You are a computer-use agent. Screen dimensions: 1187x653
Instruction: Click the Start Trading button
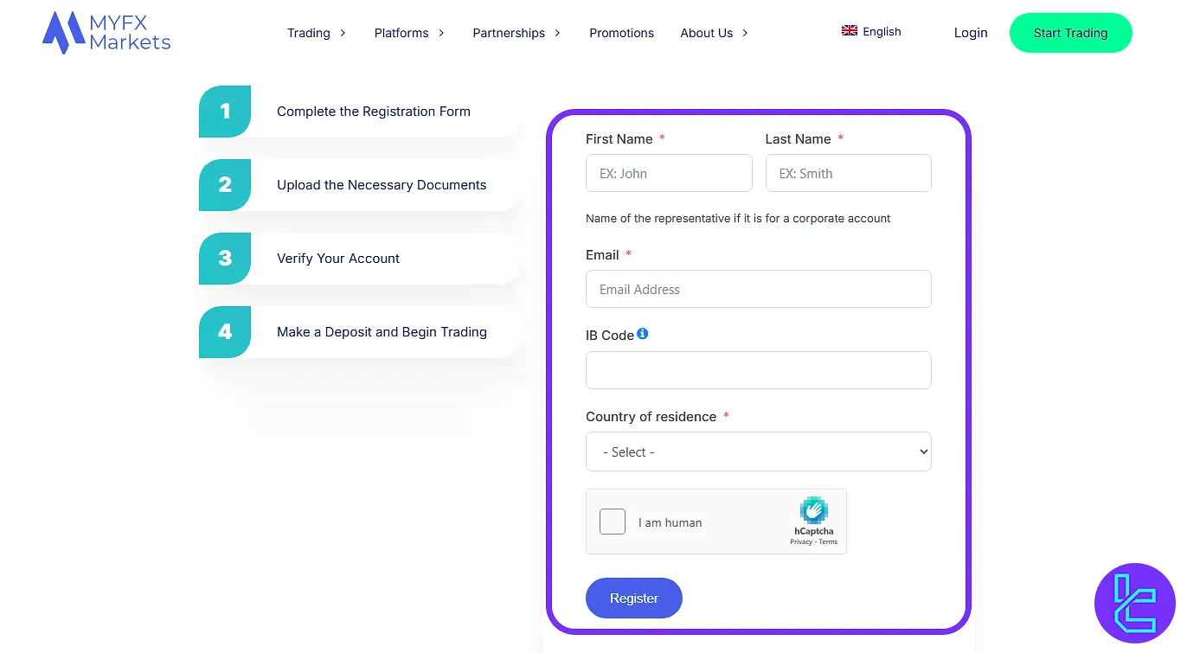coord(1070,33)
